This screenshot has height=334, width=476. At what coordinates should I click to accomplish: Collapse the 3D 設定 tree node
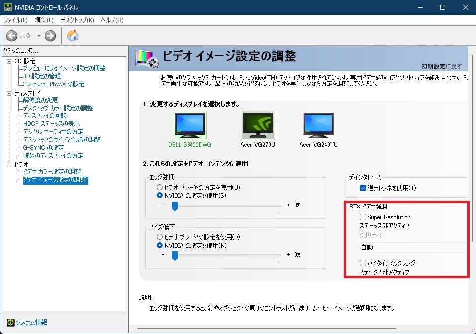[x=9, y=61]
